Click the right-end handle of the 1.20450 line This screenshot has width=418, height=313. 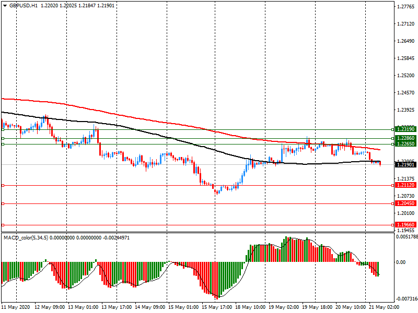click(392, 203)
